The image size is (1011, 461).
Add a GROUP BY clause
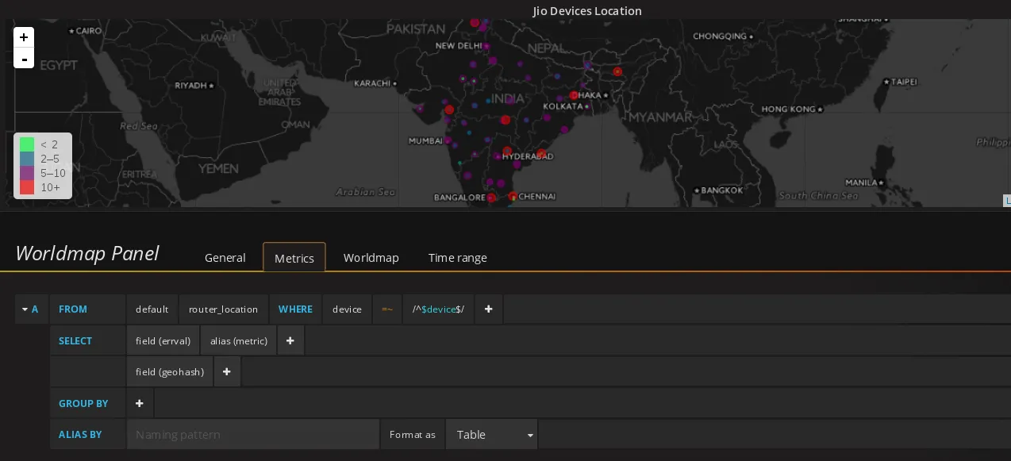tap(140, 403)
